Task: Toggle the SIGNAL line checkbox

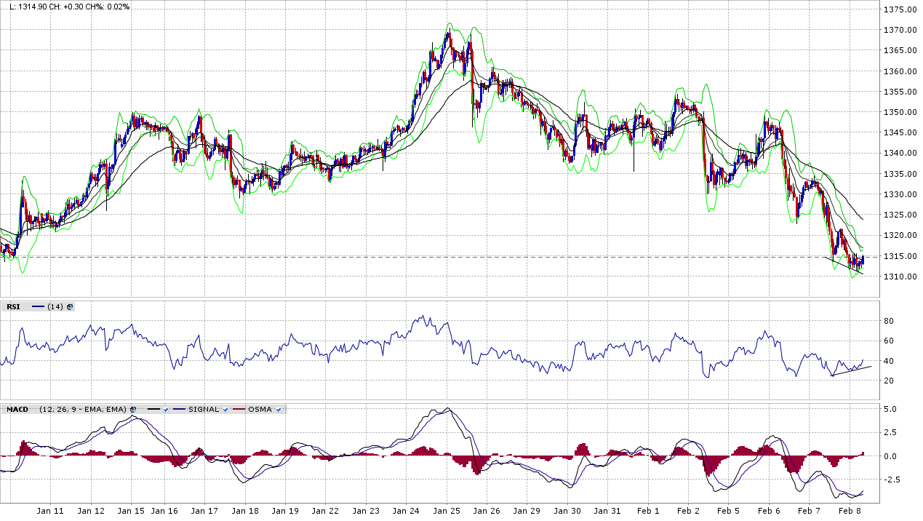Action: pos(225,410)
